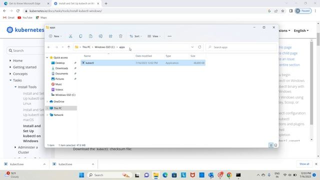Click browser address bar URL
This screenshot has width=320, height=180.
pos(65,11)
